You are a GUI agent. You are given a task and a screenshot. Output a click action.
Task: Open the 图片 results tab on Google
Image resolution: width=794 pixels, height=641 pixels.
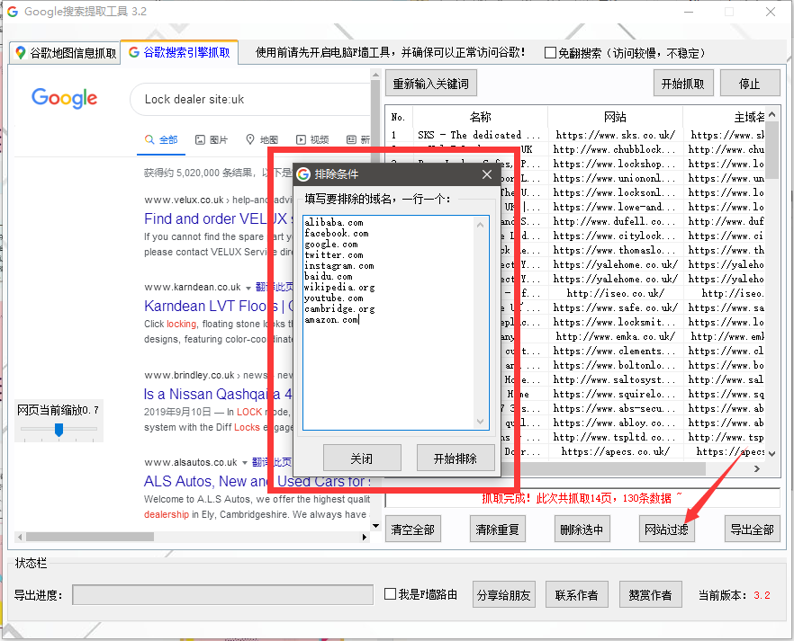212,139
